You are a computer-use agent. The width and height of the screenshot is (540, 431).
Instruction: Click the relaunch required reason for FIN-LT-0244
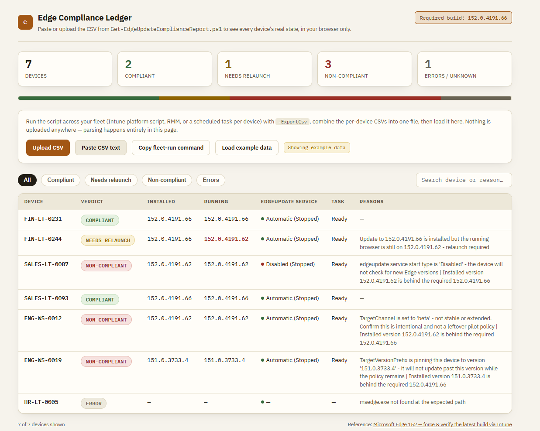click(x=424, y=243)
